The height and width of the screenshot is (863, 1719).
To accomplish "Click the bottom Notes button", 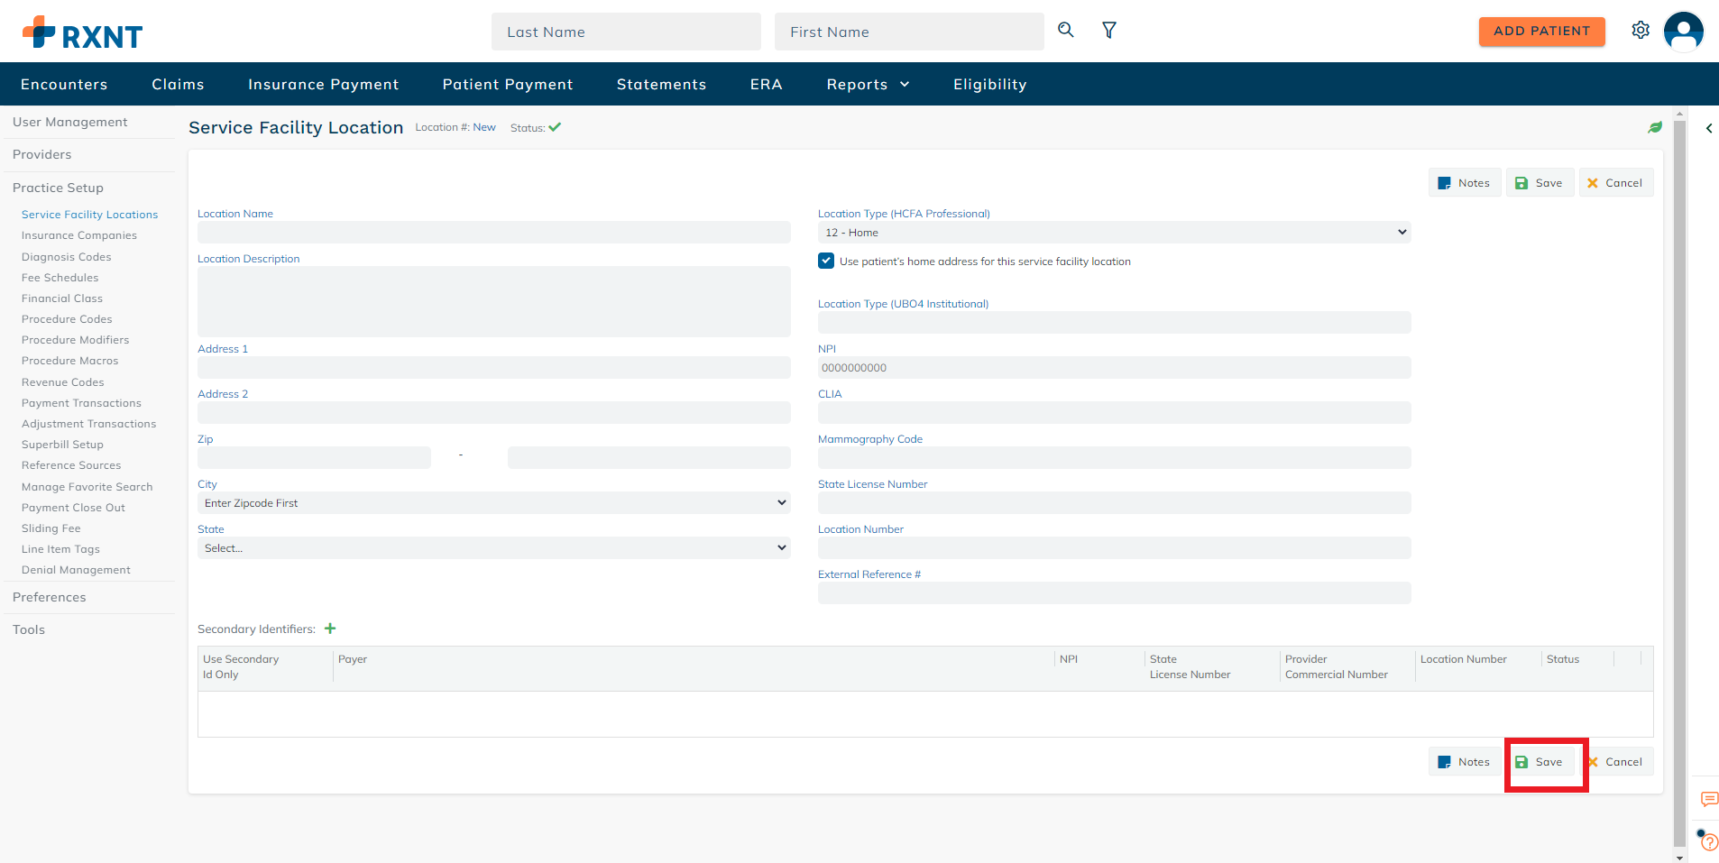I will pyautogui.click(x=1465, y=762).
